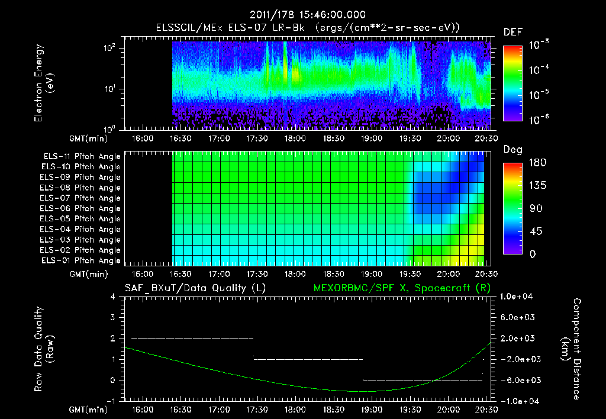Click the timestamp title 2011/178 15:46:00.000

(307, 15)
